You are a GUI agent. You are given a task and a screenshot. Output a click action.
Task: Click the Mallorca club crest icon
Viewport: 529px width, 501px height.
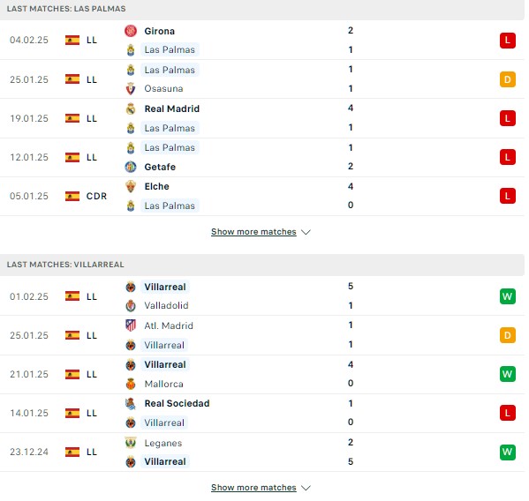[131, 384]
